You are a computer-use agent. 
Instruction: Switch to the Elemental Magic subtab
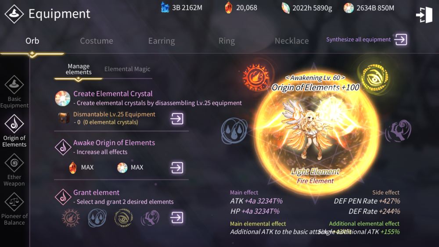[x=127, y=69]
